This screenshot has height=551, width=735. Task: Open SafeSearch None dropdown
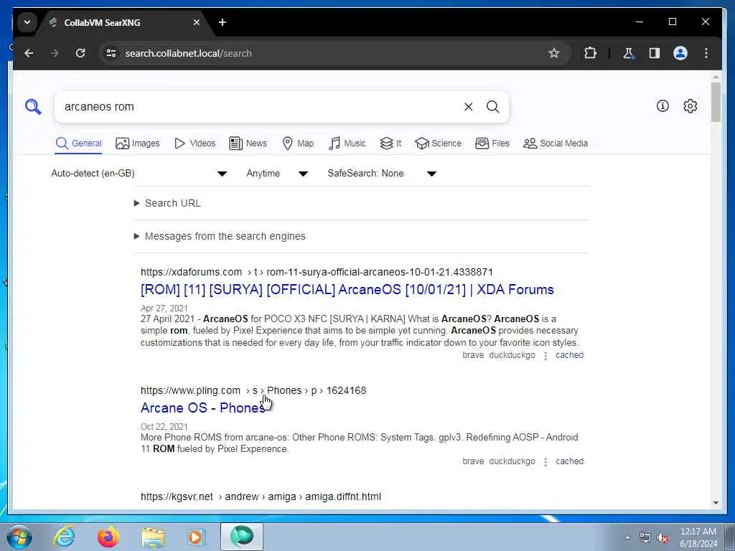coord(382,174)
